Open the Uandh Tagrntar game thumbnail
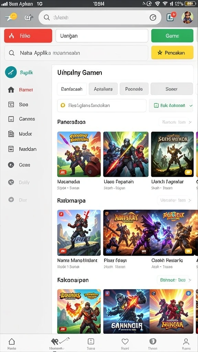Viewport: 198px width, 352px height. pyautogui.click(x=172, y=154)
